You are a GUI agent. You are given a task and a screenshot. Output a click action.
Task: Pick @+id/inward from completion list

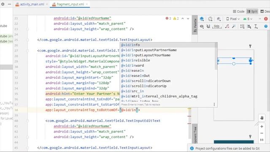click(x=167, y=65)
